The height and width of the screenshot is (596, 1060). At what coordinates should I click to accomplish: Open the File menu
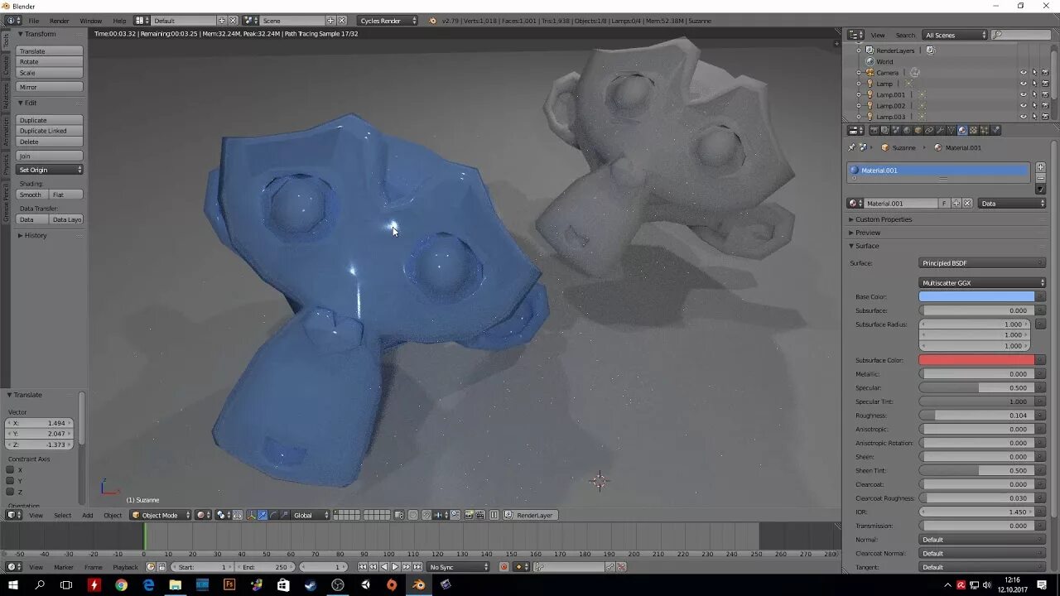34,21
